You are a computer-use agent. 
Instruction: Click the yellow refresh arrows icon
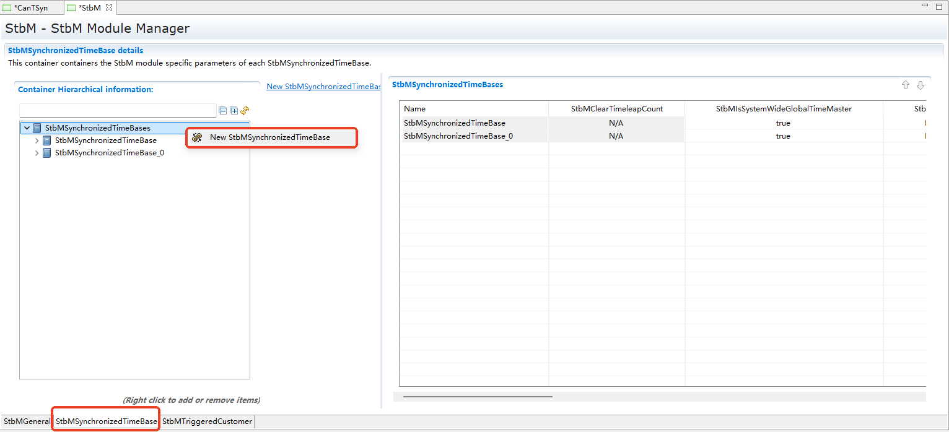[245, 110]
